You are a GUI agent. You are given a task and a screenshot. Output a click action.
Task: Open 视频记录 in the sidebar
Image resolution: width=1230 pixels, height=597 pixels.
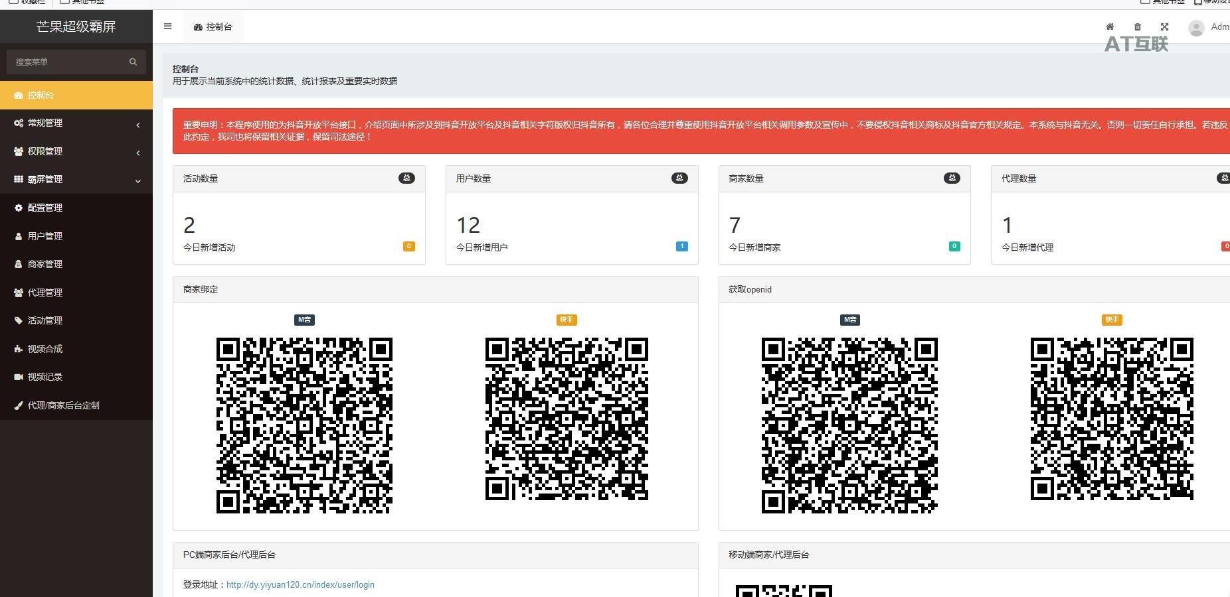click(76, 377)
